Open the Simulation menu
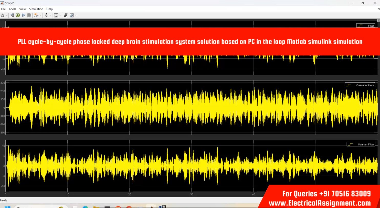380x208 pixels. pyautogui.click(x=36, y=9)
